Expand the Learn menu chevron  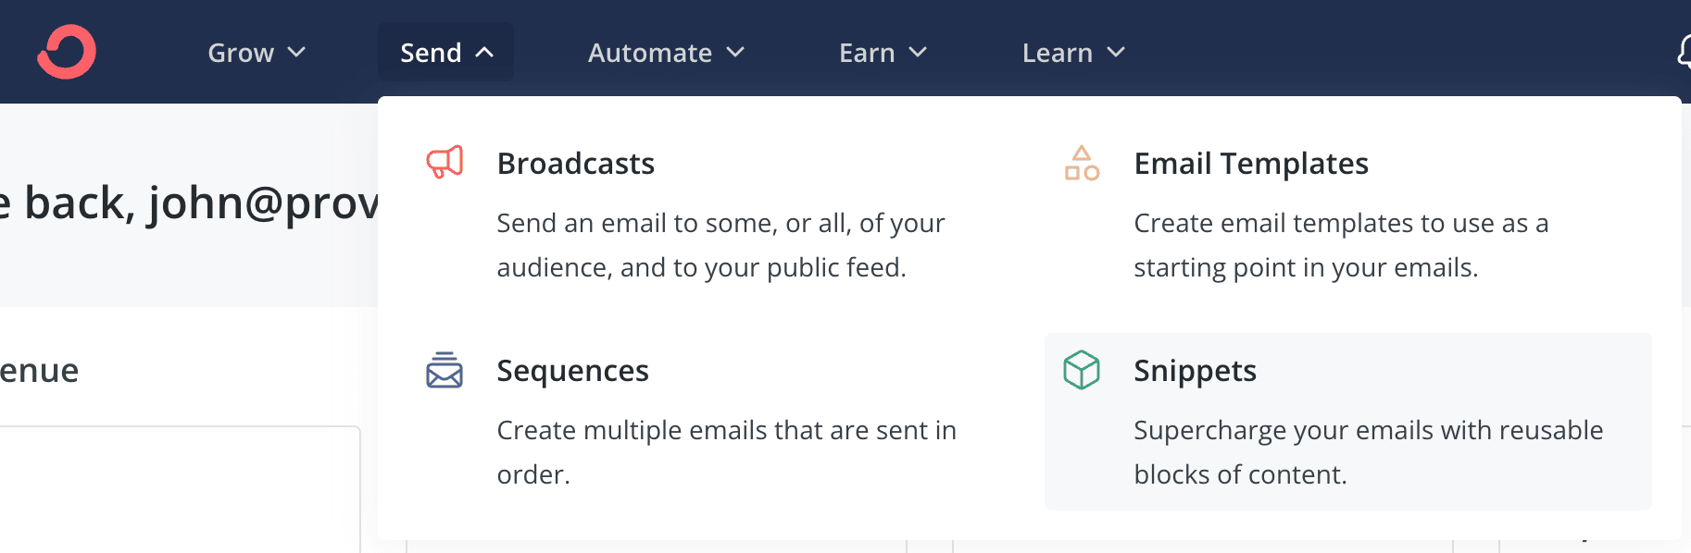click(1116, 53)
